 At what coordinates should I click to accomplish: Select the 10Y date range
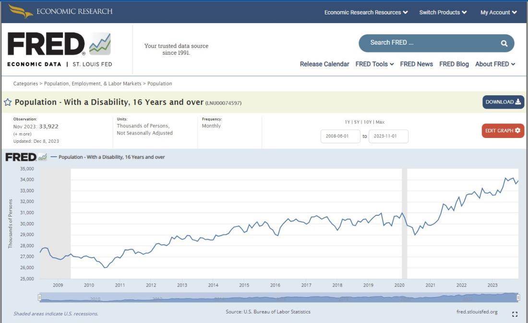pos(367,122)
